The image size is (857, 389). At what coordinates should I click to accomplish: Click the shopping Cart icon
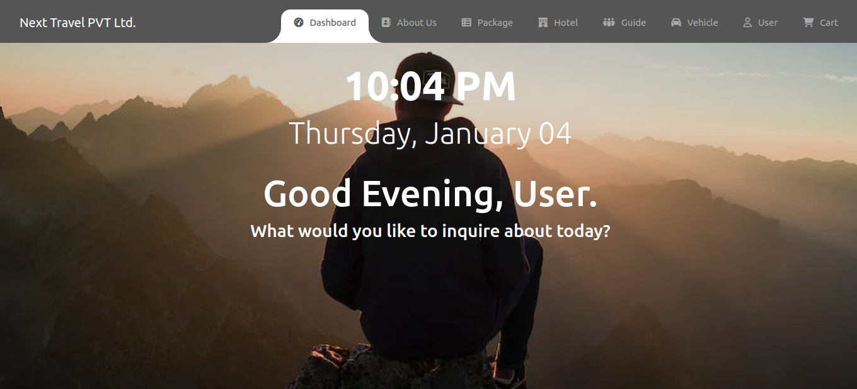point(808,22)
